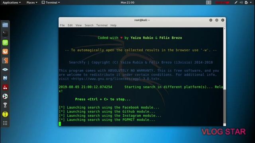
Task: Click the terminal vertical scrollbar thumb
Action: pos(225,106)
